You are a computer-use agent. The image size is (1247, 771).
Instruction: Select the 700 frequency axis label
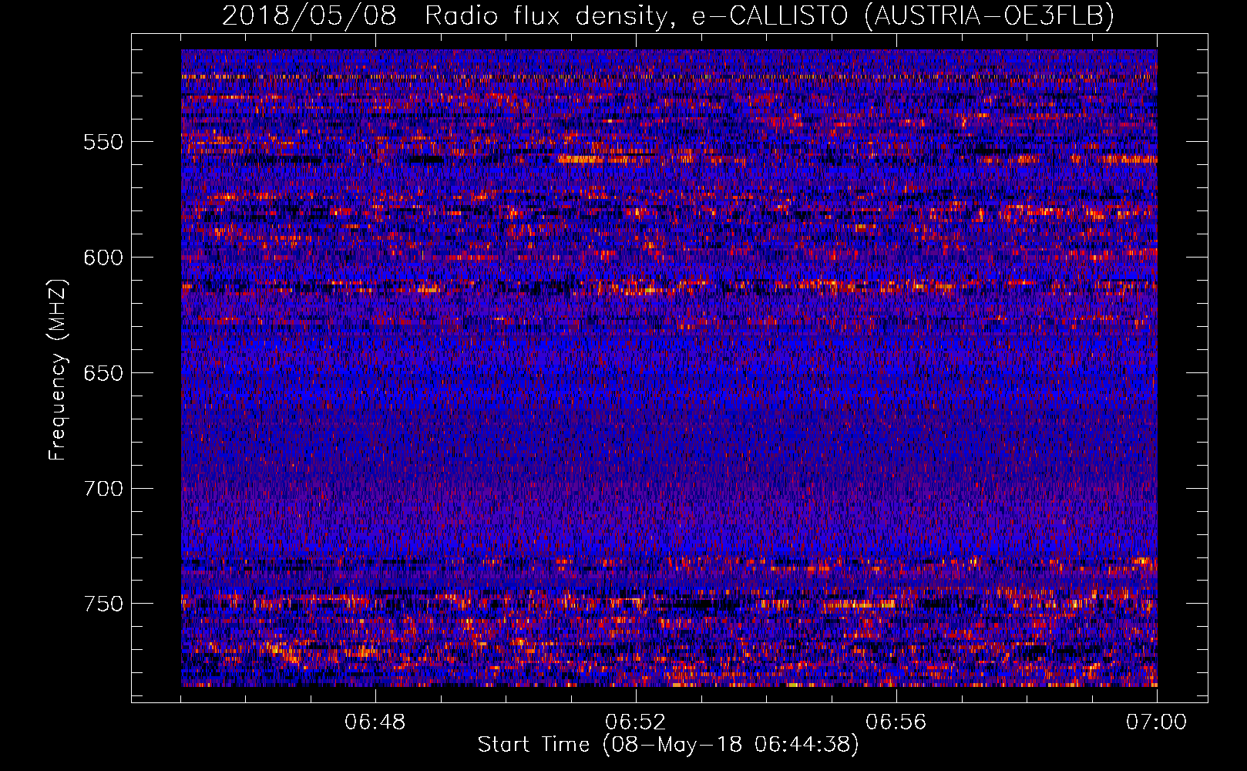coord(103,489)
